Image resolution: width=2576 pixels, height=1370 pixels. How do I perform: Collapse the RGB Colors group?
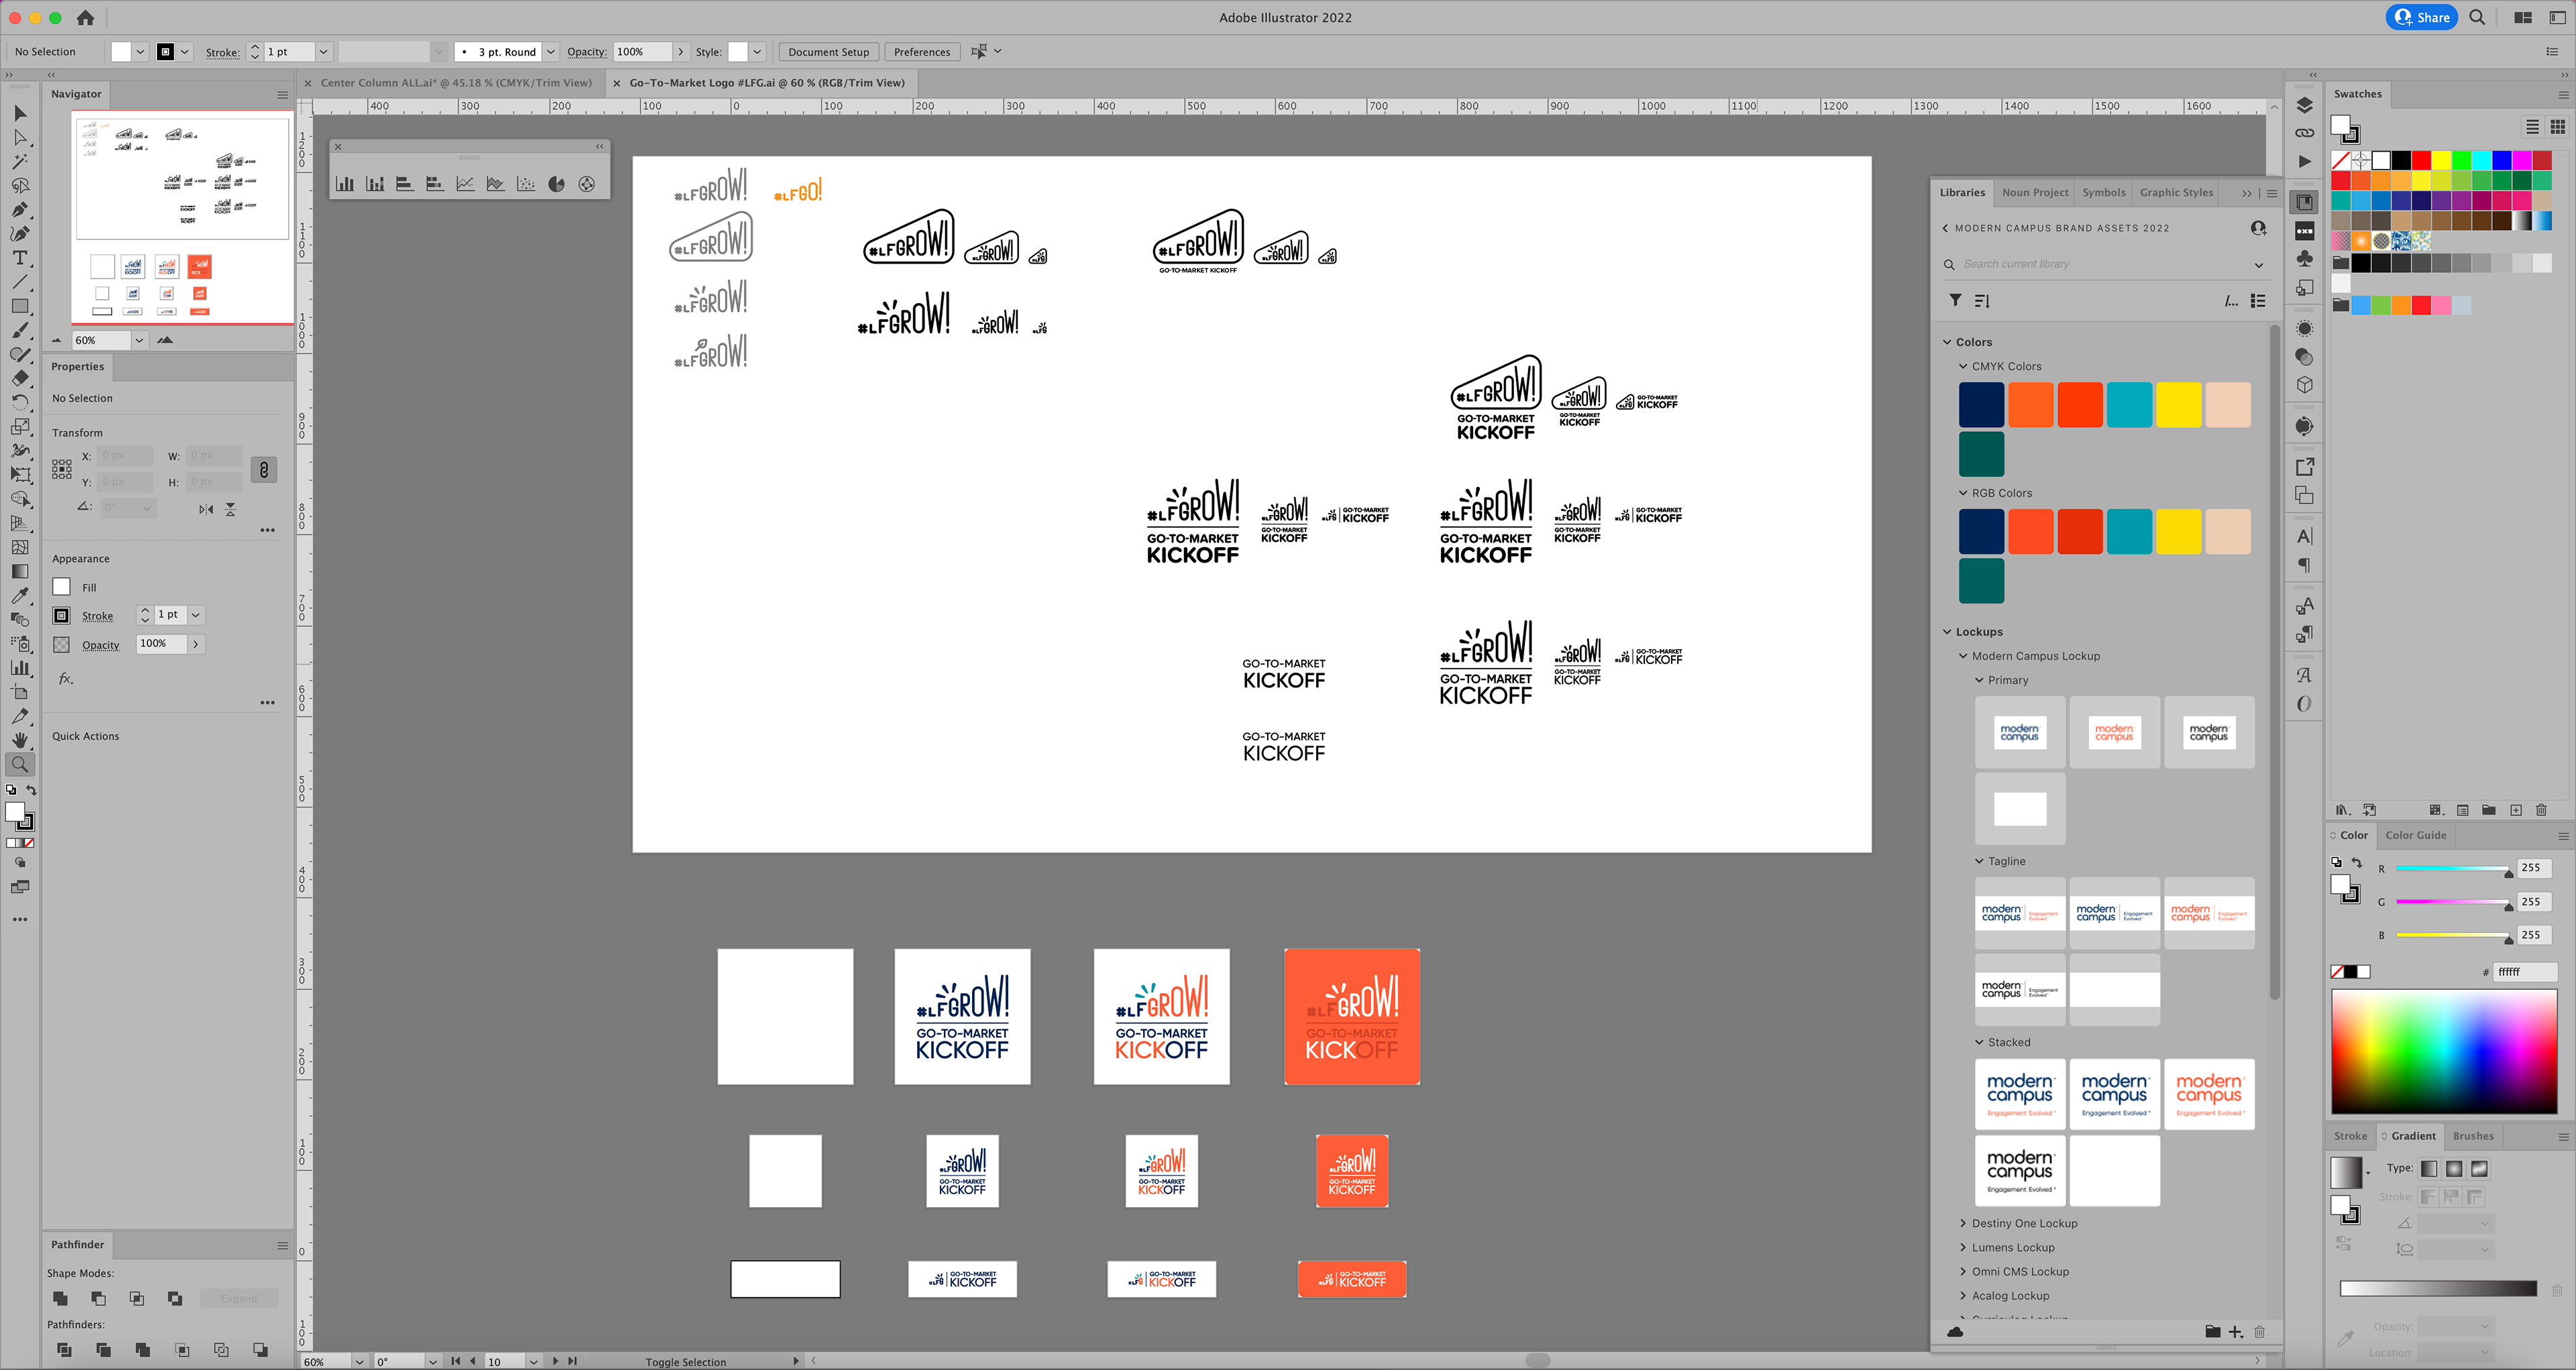[1963, 493]
